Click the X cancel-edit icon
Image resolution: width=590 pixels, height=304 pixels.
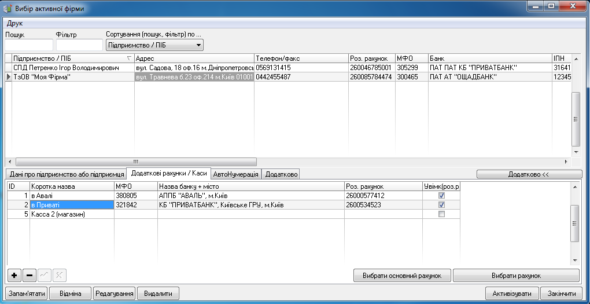[x=60, y=275]
